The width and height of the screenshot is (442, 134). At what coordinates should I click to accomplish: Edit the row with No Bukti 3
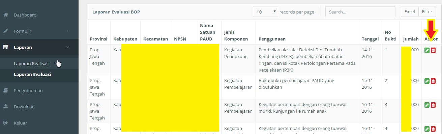427,105
